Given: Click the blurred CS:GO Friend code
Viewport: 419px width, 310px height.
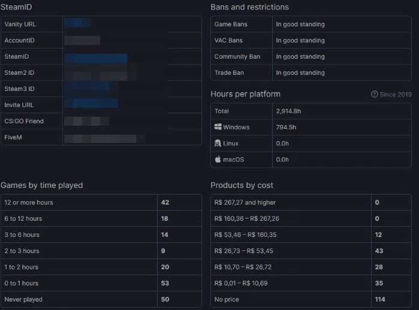Looking at the screenshot, I should click(86, 121).
